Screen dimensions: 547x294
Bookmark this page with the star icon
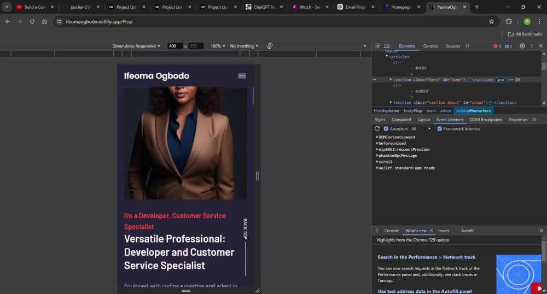[x=492, y=22]
